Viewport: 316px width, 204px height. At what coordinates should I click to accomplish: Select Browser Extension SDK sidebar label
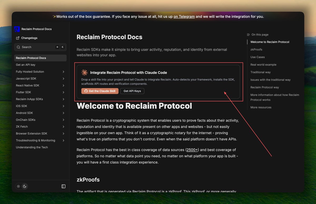pyautogui.click(x=32, y=133)
